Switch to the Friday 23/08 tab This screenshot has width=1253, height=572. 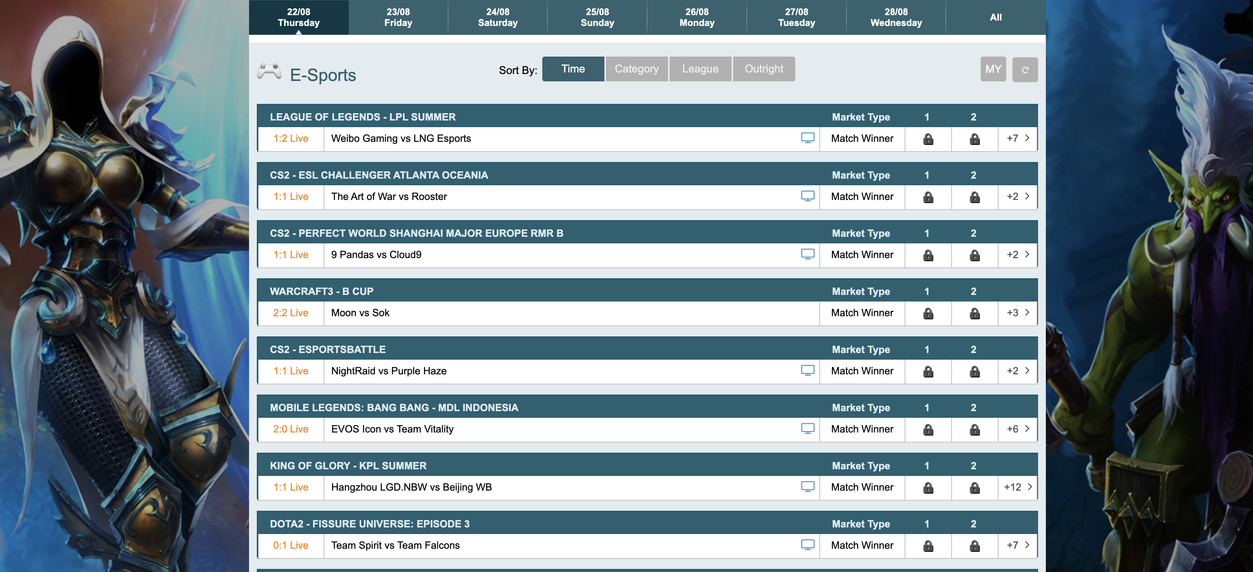click(398, 17)
